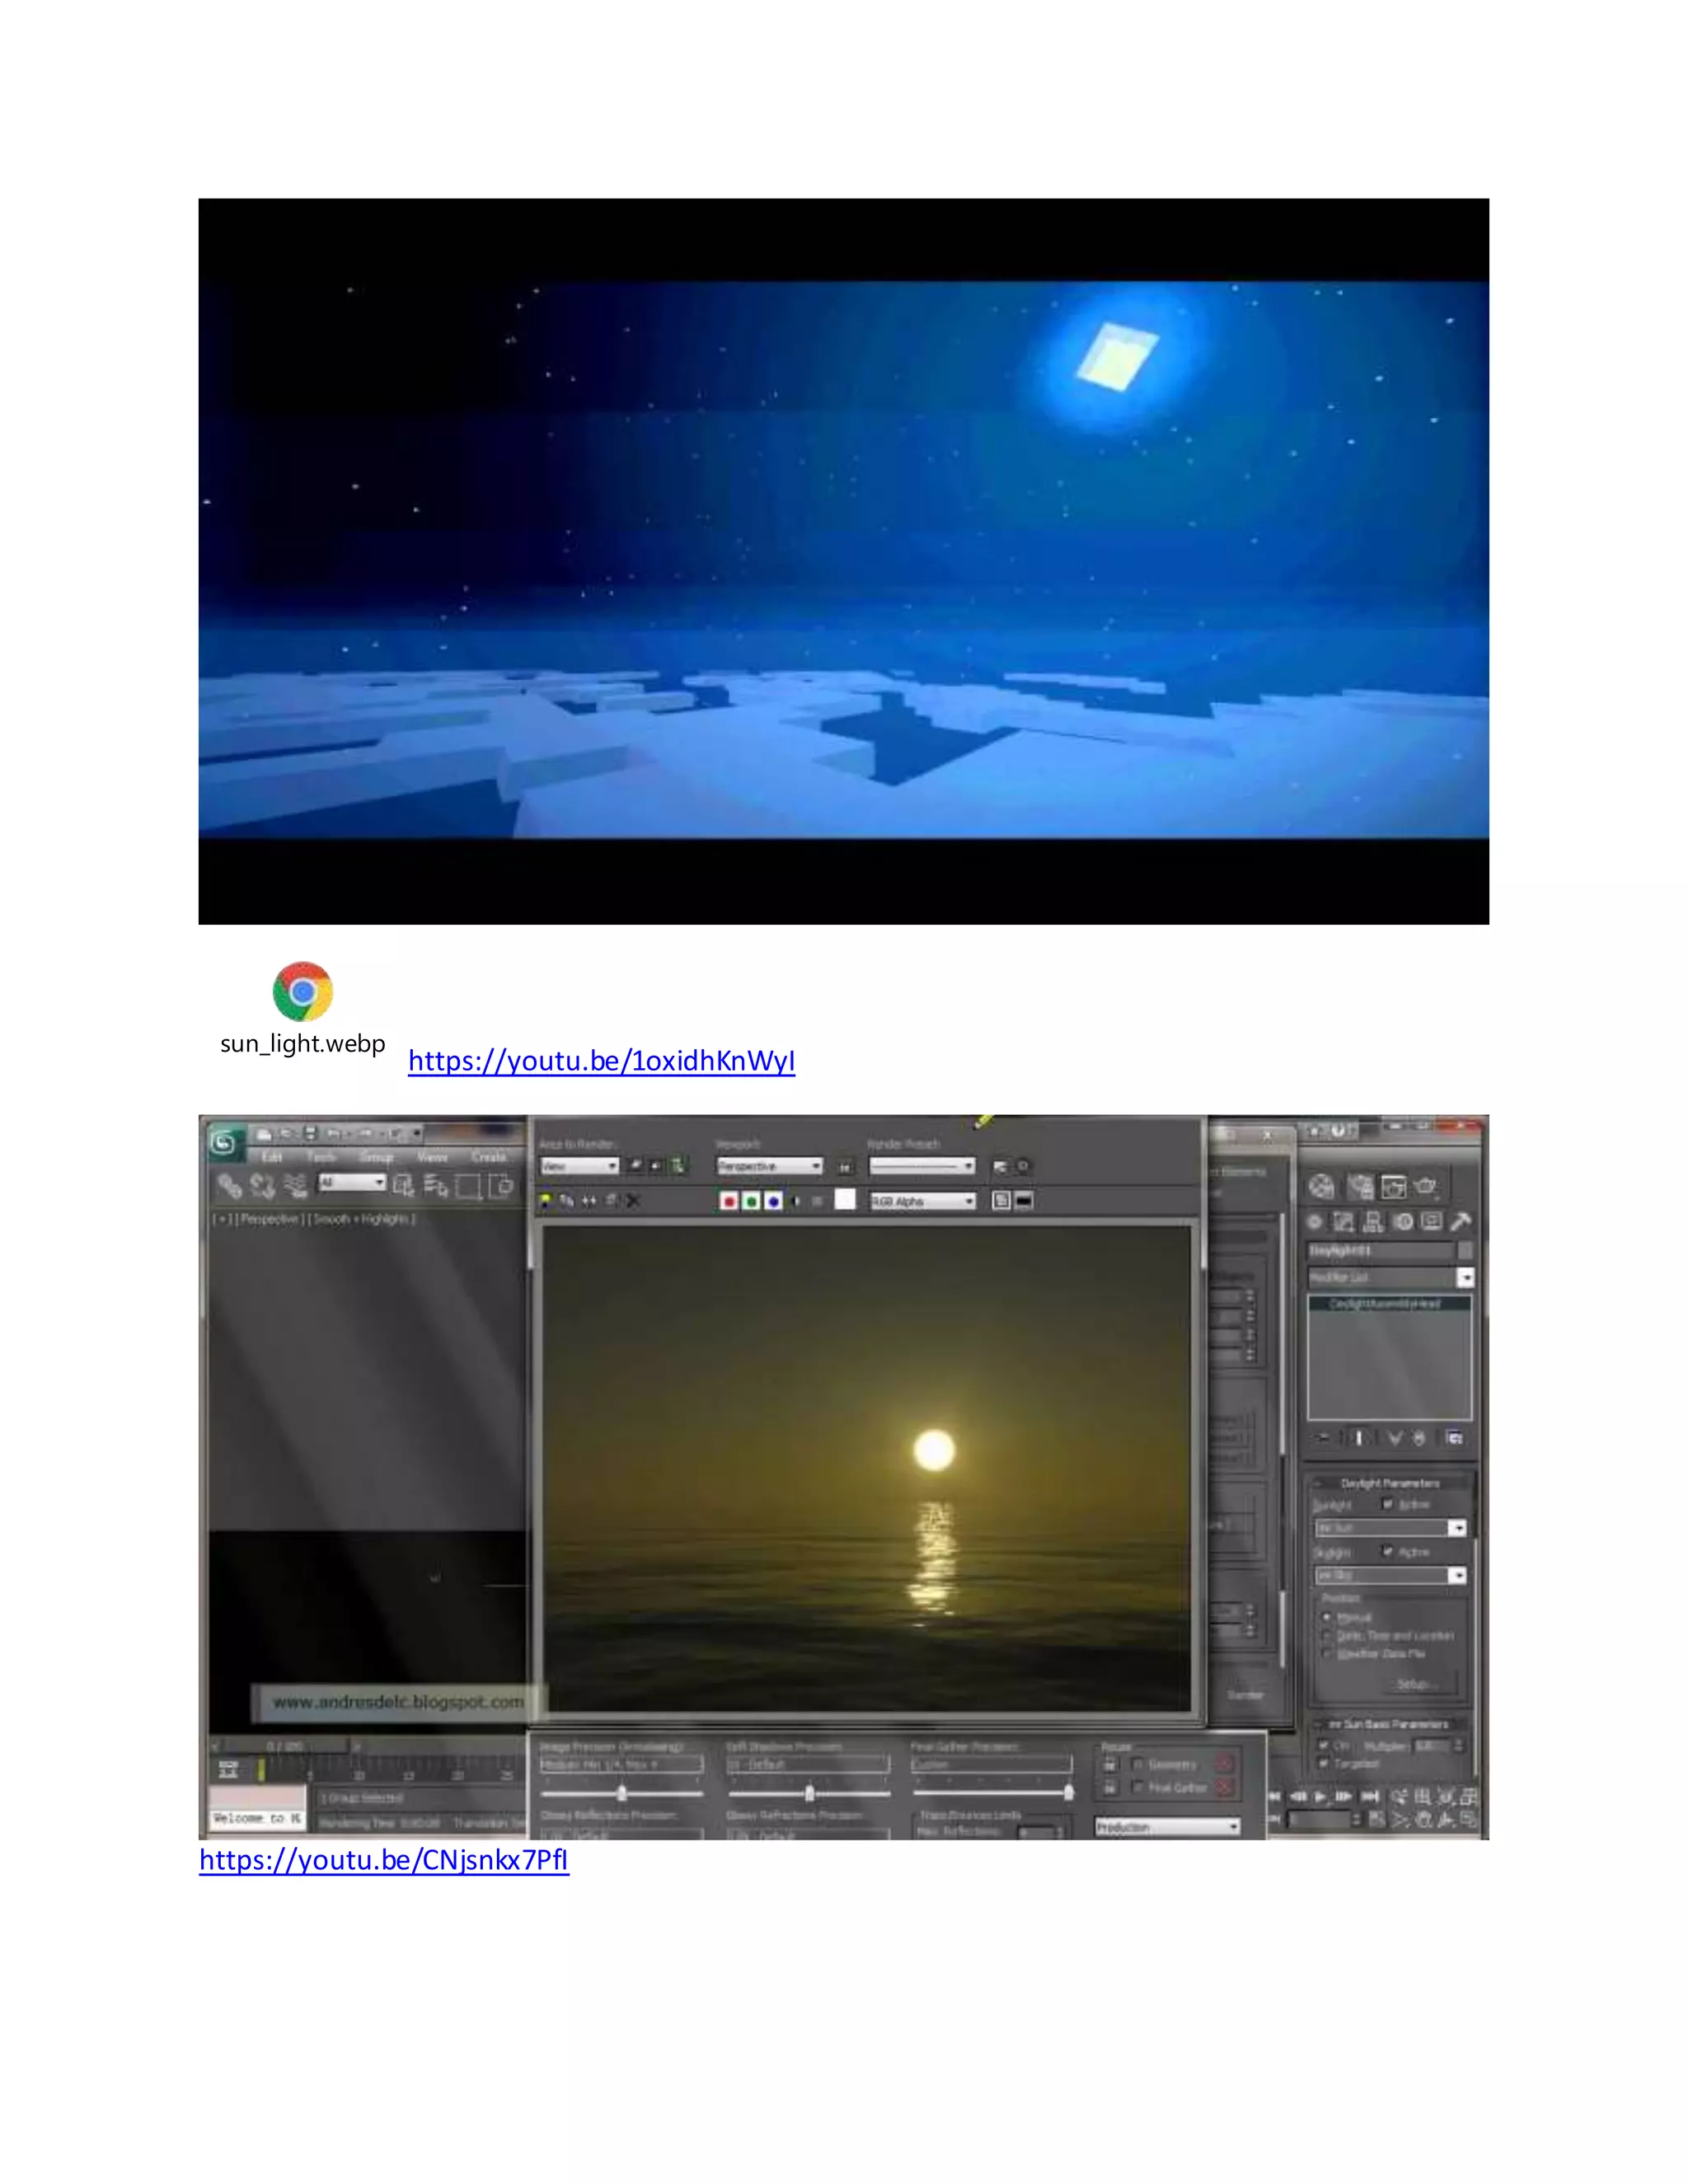Viewport: 1688px width, 2184px height.
Task: Toggle the Sunlight Active checkbox
Action: point(1387,1504)
